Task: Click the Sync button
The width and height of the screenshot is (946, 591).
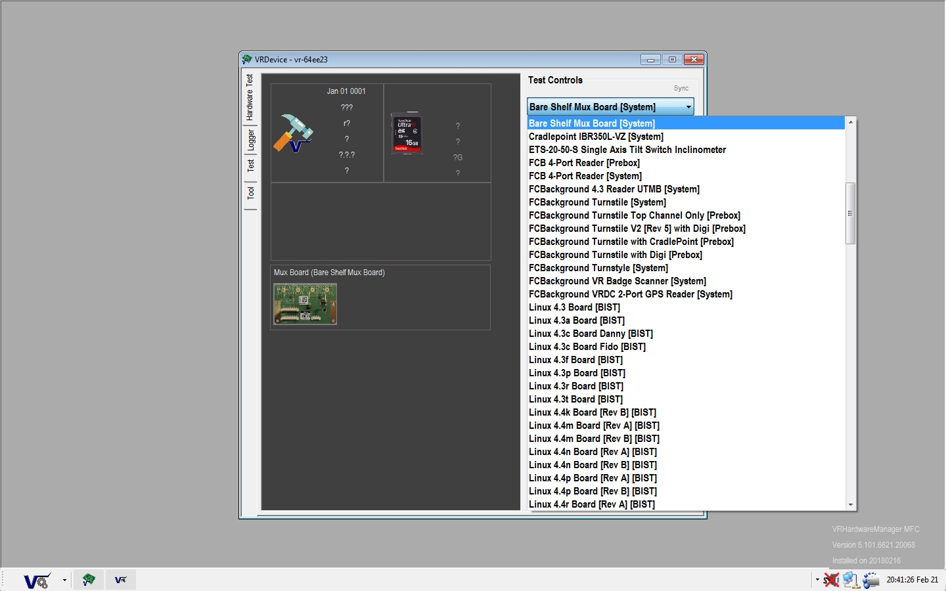Action: pos(681,88)
